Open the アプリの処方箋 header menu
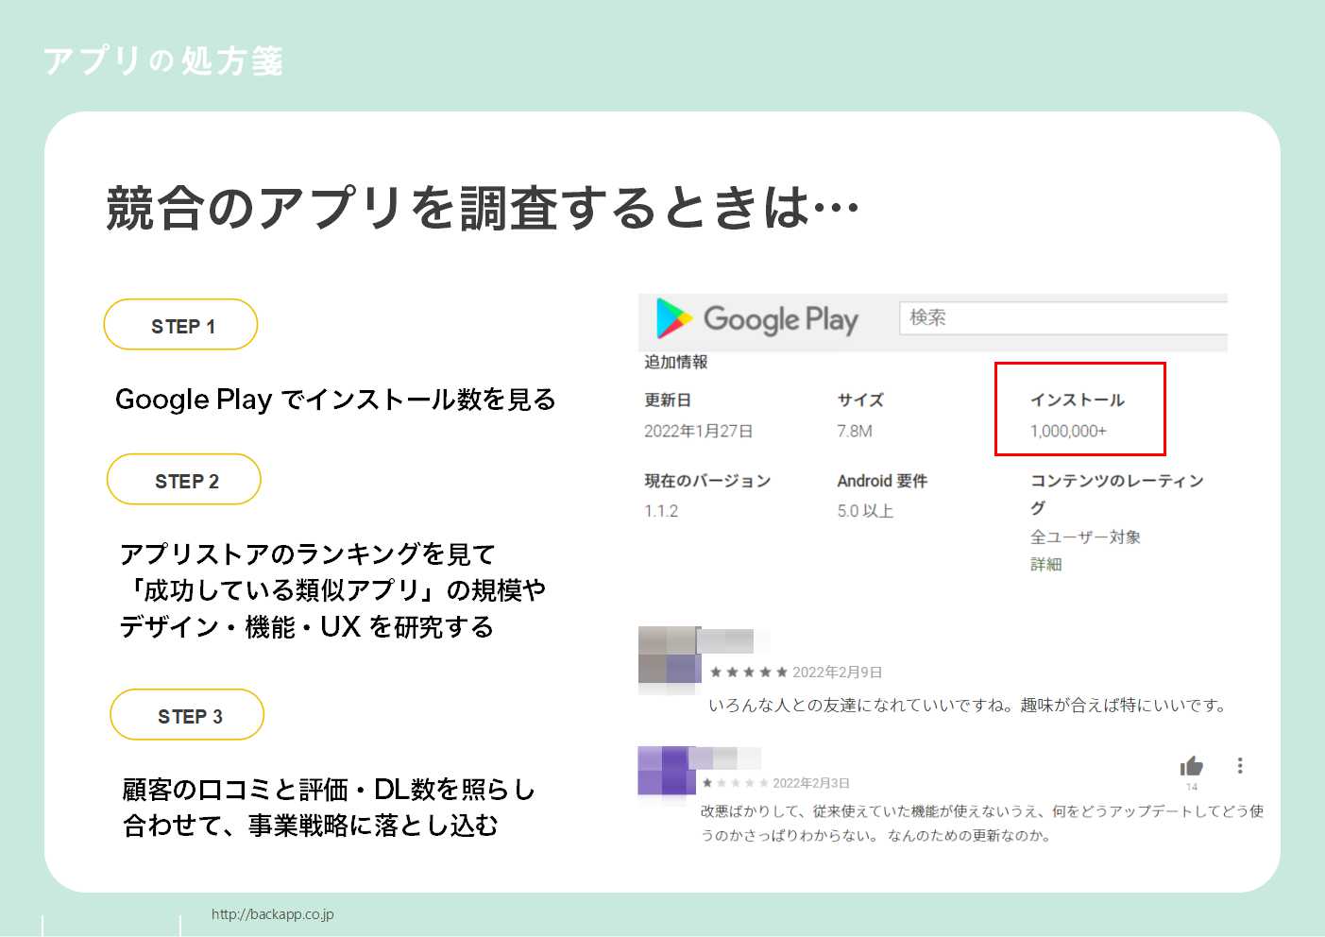 [161, 61]
